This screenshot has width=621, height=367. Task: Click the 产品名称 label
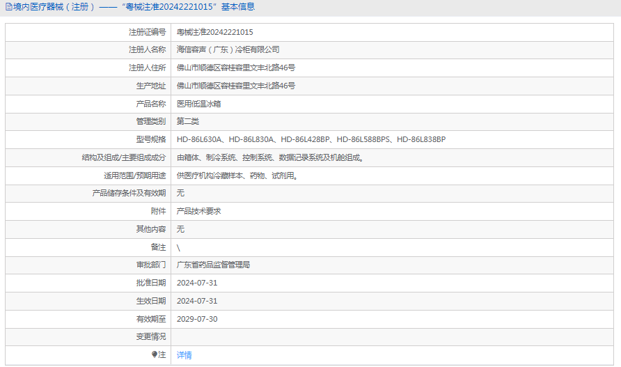151,104
